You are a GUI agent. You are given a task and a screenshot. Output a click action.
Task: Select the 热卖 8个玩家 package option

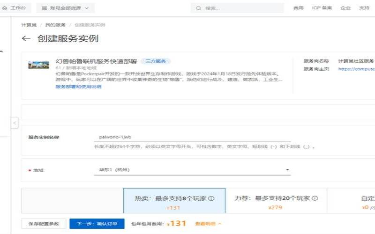(174, 202)
